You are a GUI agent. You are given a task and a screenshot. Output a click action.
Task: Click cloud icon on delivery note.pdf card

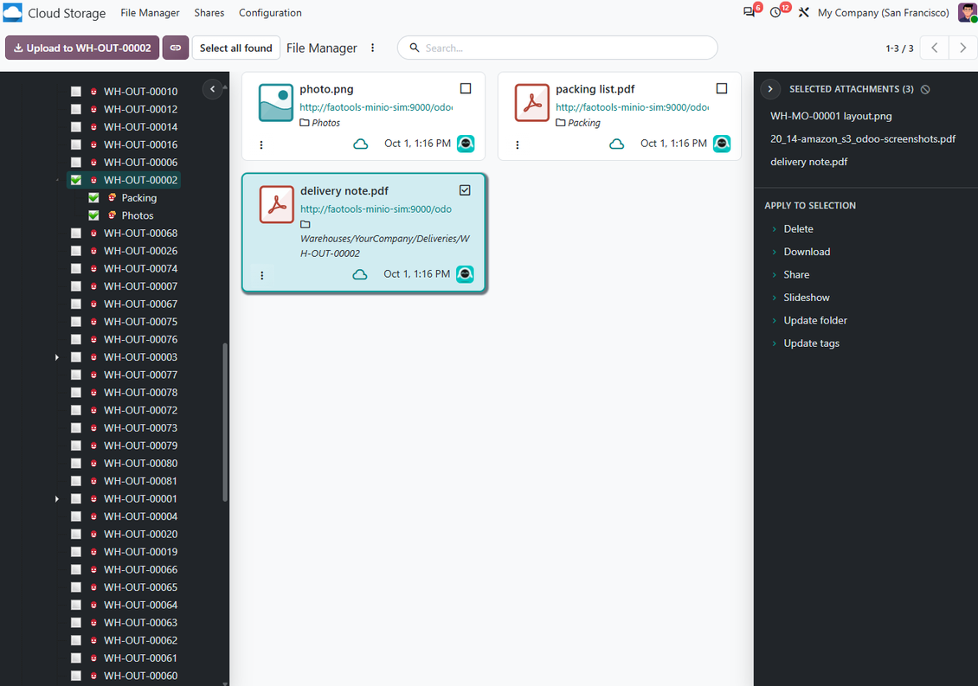[x=360, y=274]
